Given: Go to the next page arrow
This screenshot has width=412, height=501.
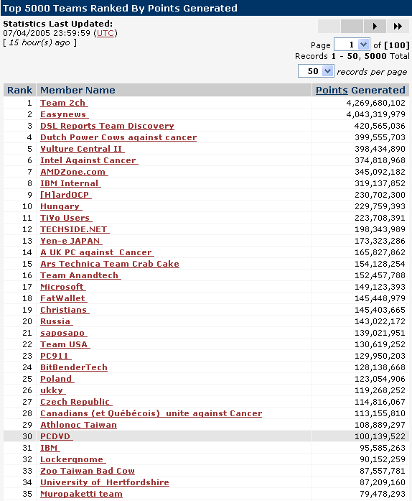Looking at the screenshot, I should click(375, 26).
